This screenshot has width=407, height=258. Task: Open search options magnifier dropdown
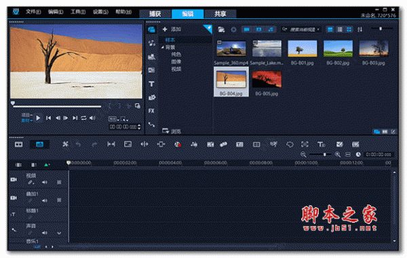tap(285, 29)
